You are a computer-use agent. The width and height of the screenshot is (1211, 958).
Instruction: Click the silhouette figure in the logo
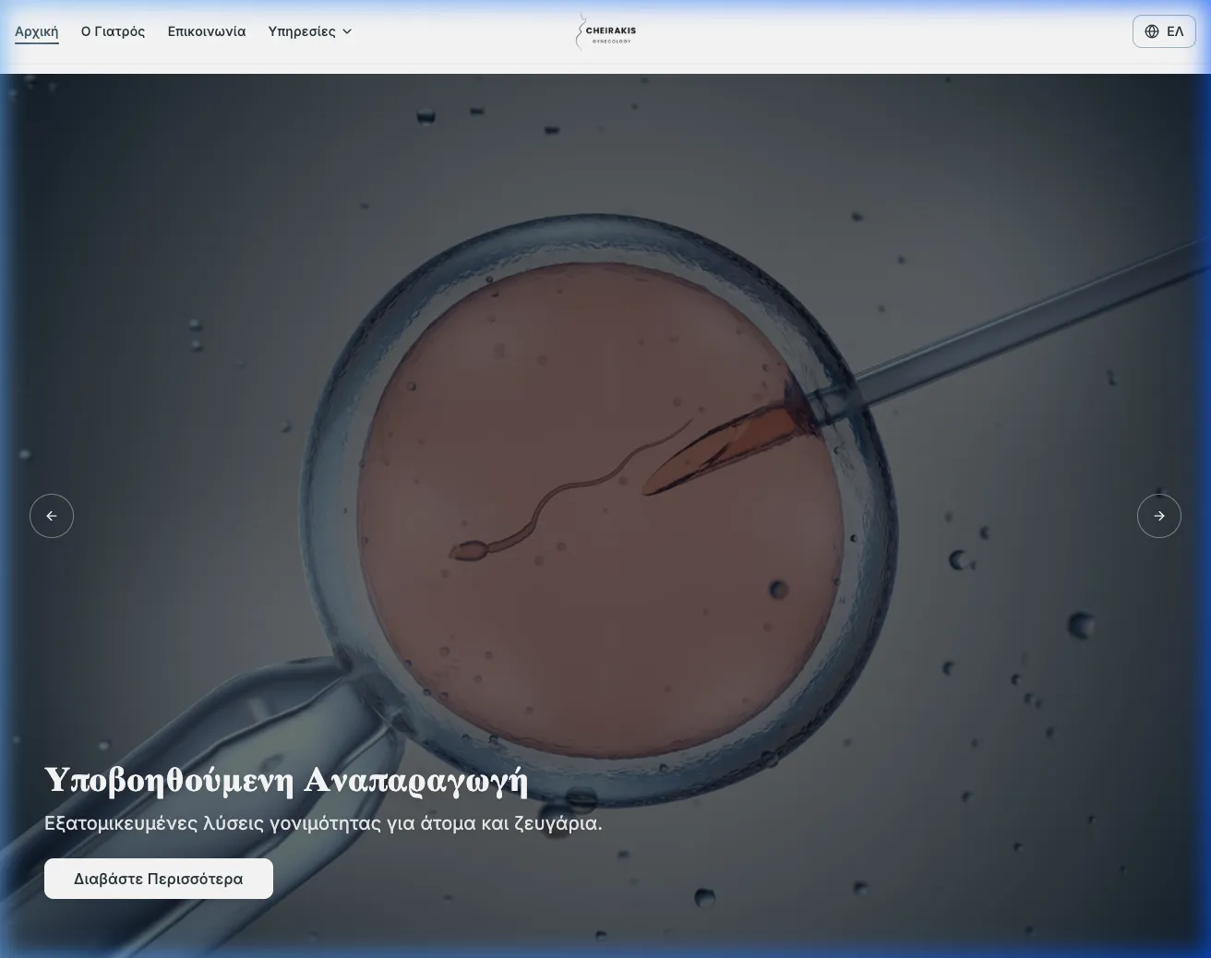tap(580, 30)
